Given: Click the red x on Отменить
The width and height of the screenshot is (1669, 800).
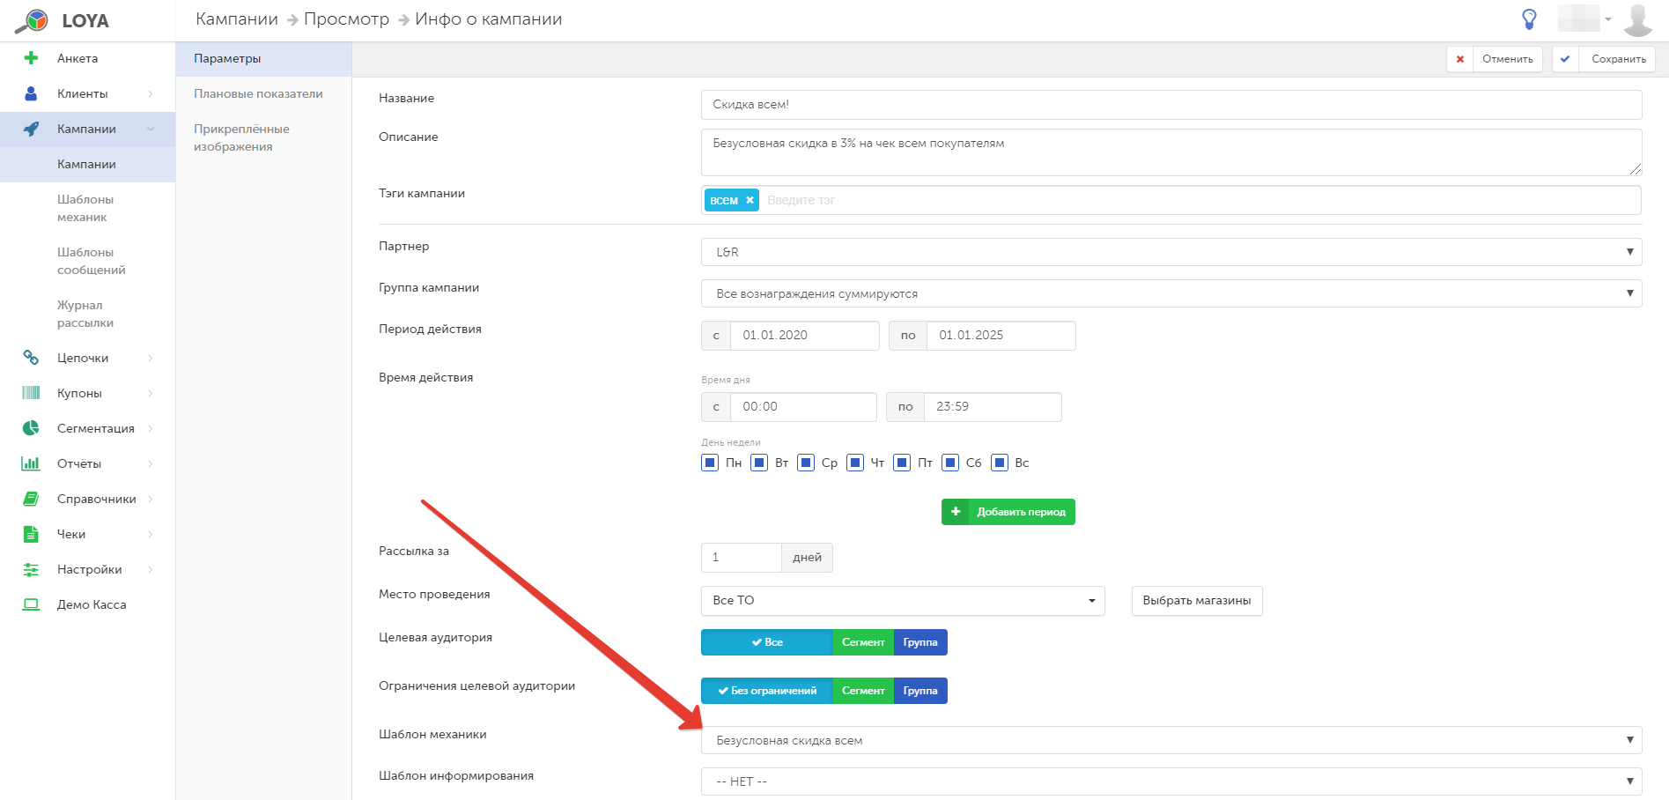Looking at the screenshot, I should coord(1460,59).
